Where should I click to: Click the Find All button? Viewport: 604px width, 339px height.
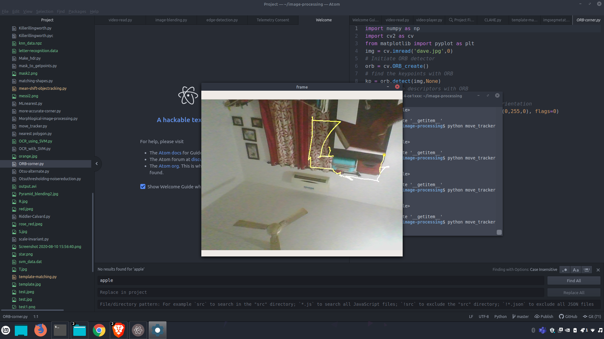pyautogui.click(x=573, y=281)
